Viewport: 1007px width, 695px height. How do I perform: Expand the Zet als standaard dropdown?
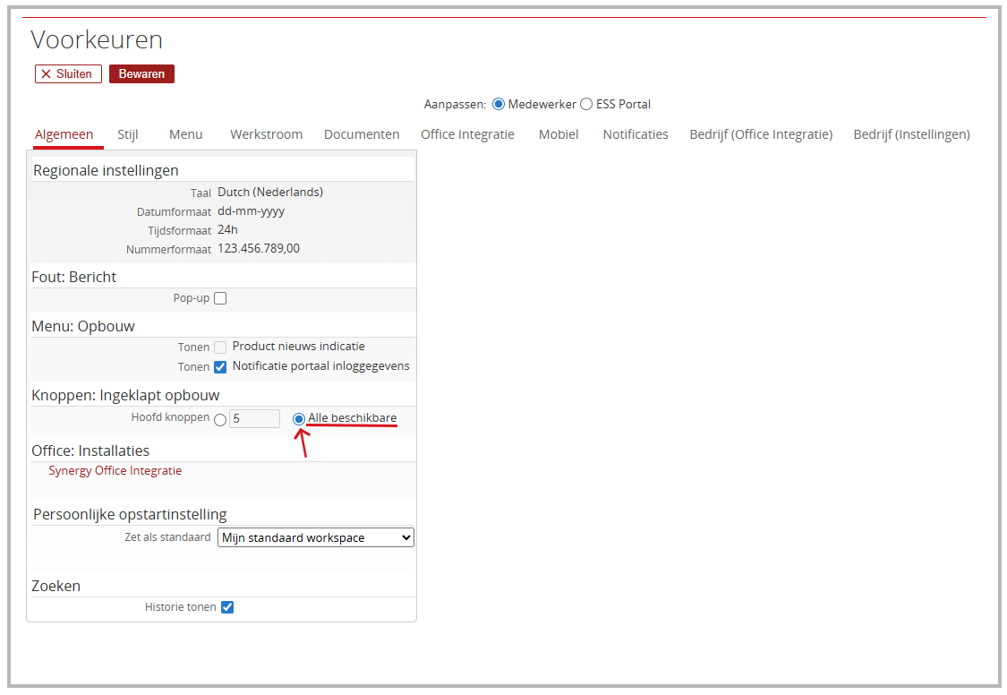[x=316, y=538]
